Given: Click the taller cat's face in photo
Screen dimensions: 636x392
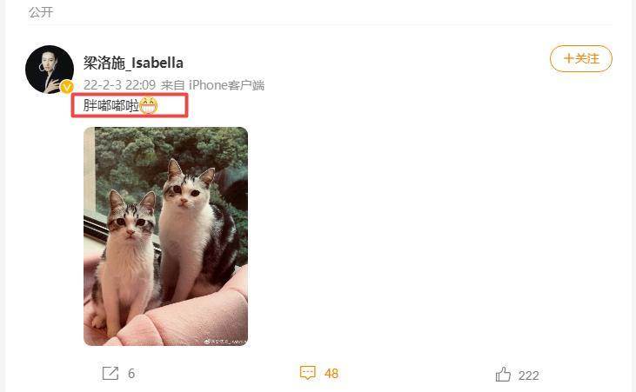Looking at the screenshot, I should [x=187, y=189].
